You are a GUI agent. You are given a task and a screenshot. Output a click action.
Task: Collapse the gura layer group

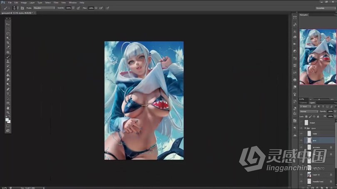click(305, 128)
